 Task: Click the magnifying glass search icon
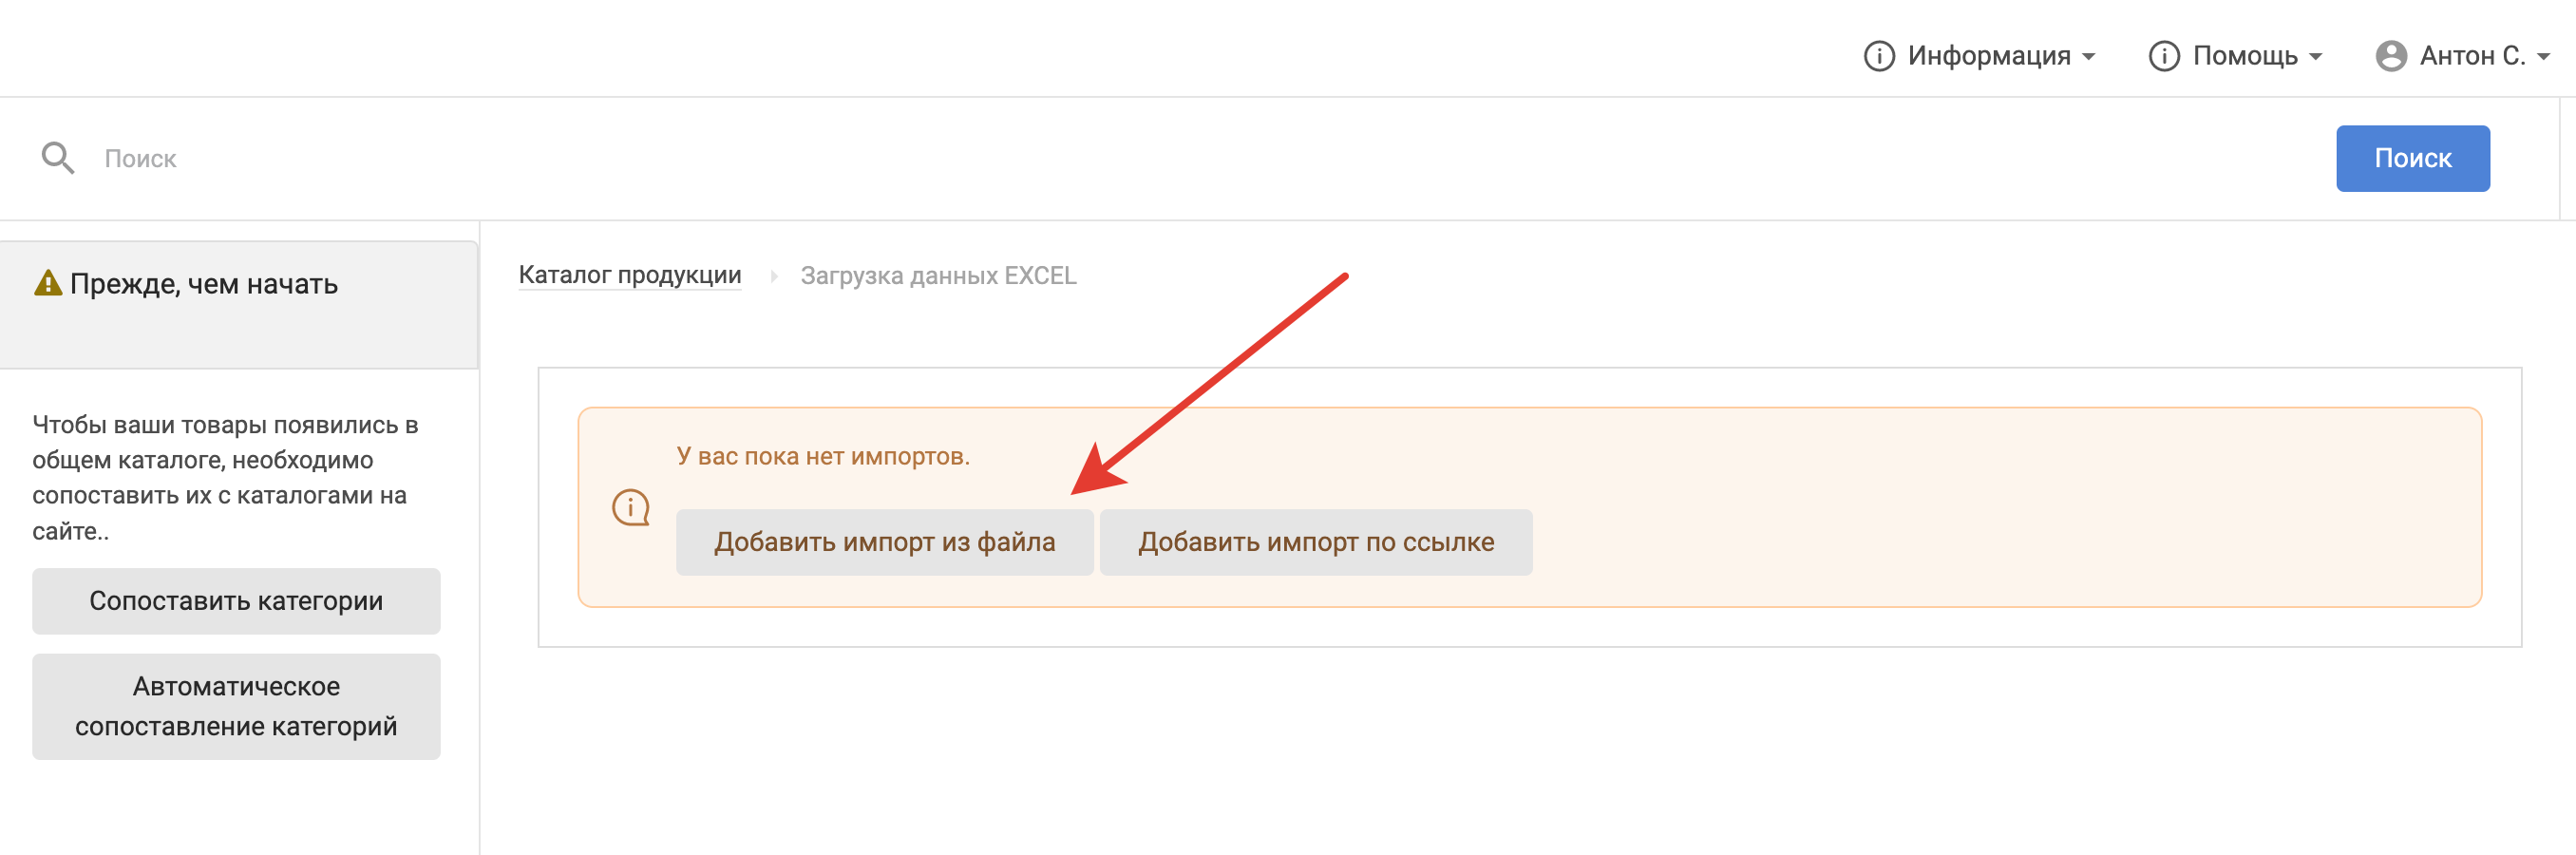pyautogui.click(x=57, y=158)
